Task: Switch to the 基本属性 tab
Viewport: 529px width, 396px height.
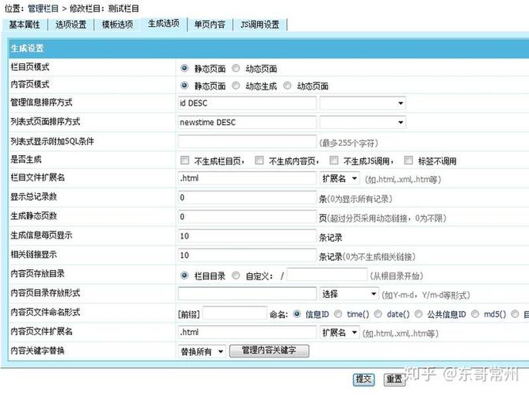Action: (24, 24)
